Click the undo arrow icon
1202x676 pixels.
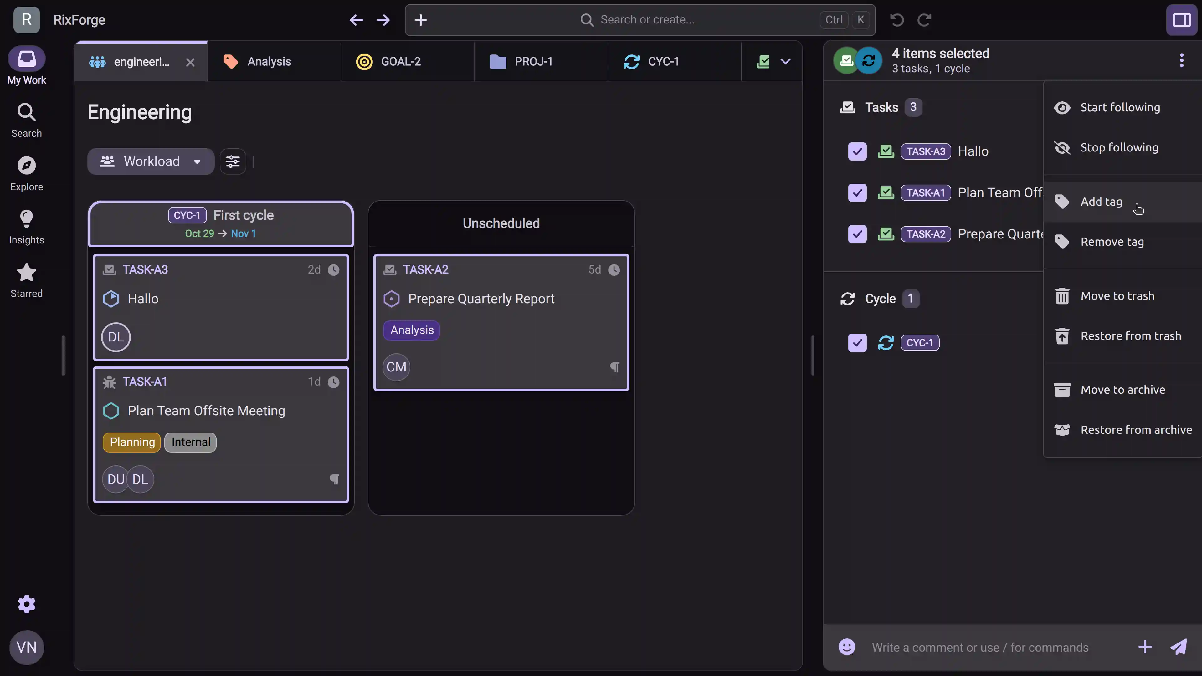(897, 20)
